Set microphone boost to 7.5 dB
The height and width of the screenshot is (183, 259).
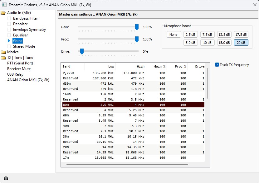point(207,35)
